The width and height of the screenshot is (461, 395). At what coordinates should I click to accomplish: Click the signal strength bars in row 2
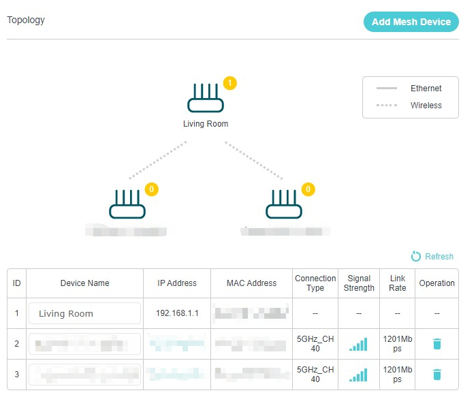click(358, 344)
